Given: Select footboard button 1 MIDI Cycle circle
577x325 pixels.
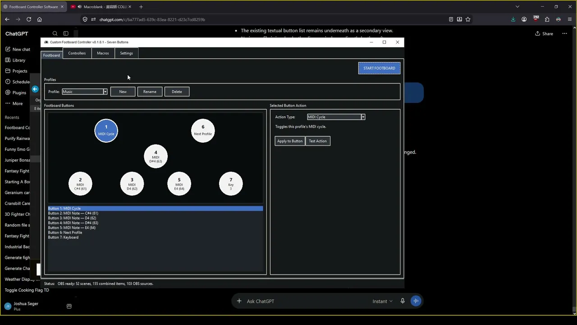Looking at the screenshot, I should [x=106, y=130].
